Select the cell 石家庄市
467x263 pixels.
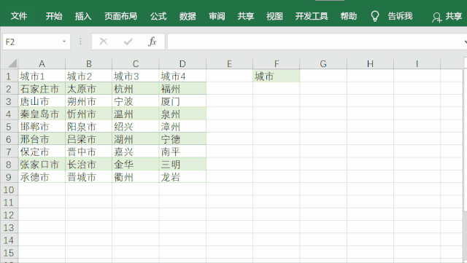(x=42, y=89)
